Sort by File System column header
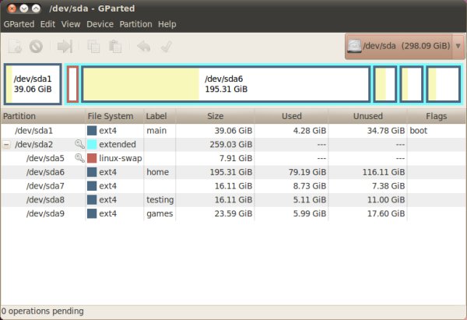This screenshot has height=320, width=467. pos(114,116)
